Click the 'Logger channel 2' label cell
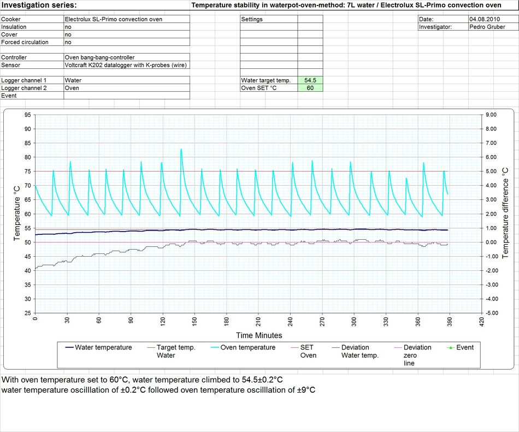Image resolution: width=519 pixels, height=432 pixels. (x=32, y=88)
